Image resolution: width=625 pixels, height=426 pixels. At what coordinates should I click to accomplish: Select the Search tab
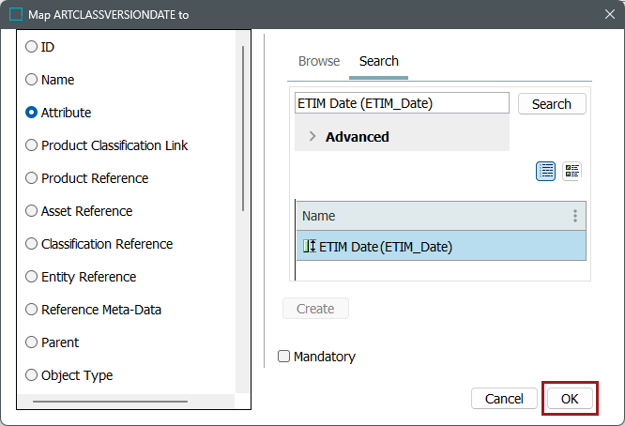(379, 61)
